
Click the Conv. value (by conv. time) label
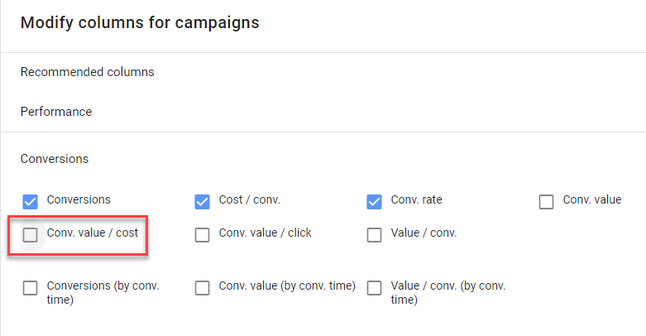point(286,286)
